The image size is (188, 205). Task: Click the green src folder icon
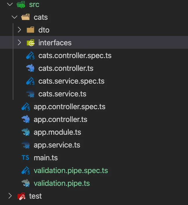click(x=21, y=5)
